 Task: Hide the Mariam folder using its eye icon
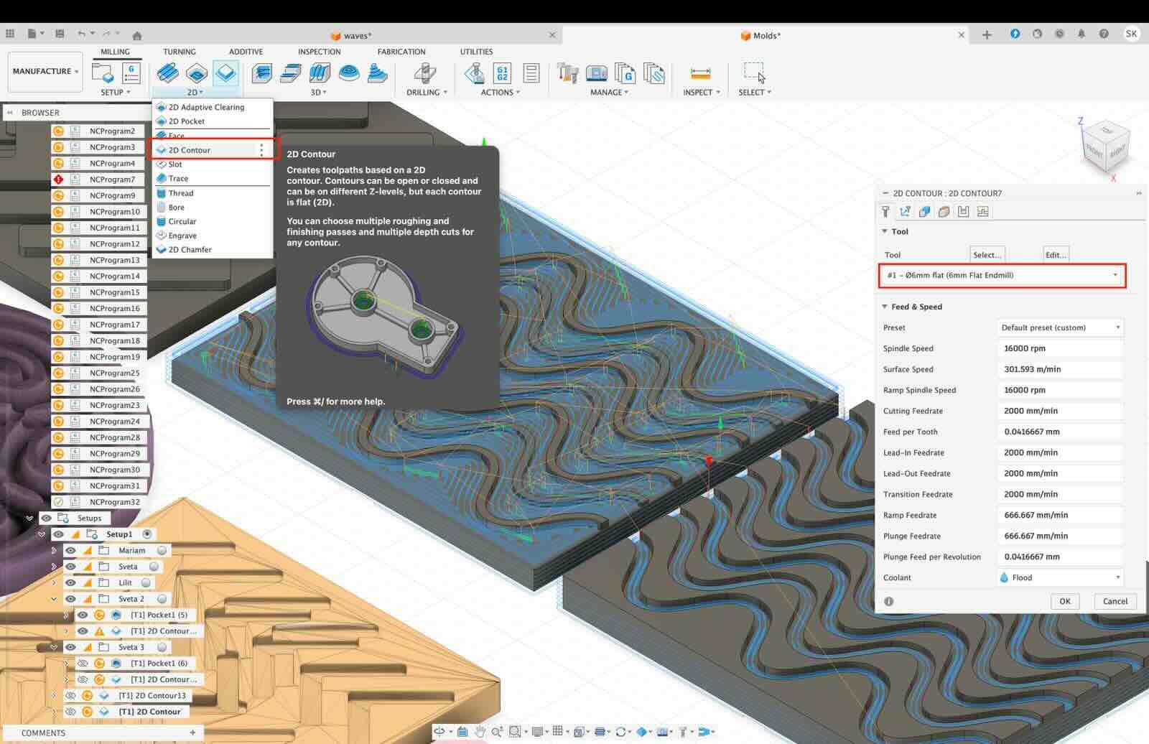[70, 551]
